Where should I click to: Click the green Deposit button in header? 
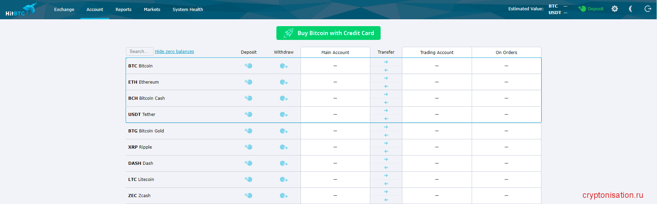tap(591, 9)
